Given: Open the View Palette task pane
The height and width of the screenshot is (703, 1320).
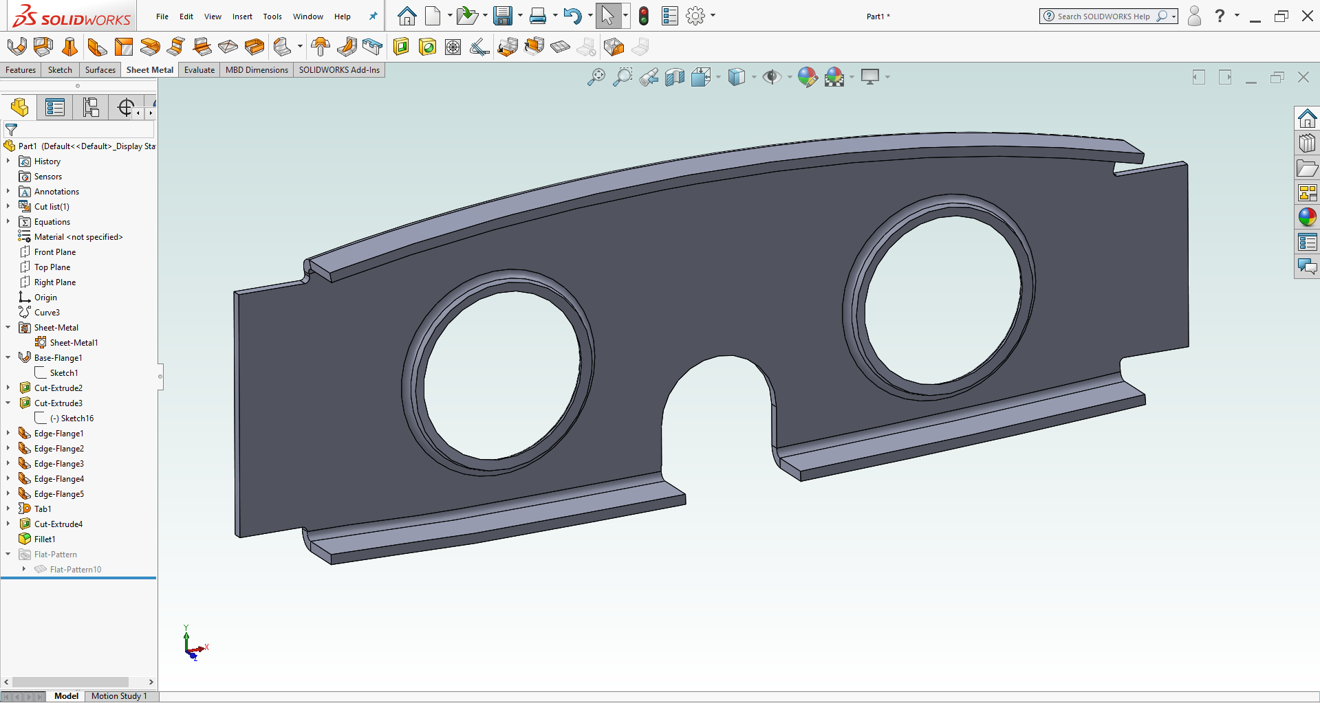Looking at the screenshot, I should (1307, 193).
